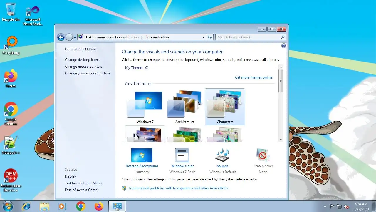The image size is (376, 212).
Task: Select the Windows 7 theme
Action: tap(145, 107)
